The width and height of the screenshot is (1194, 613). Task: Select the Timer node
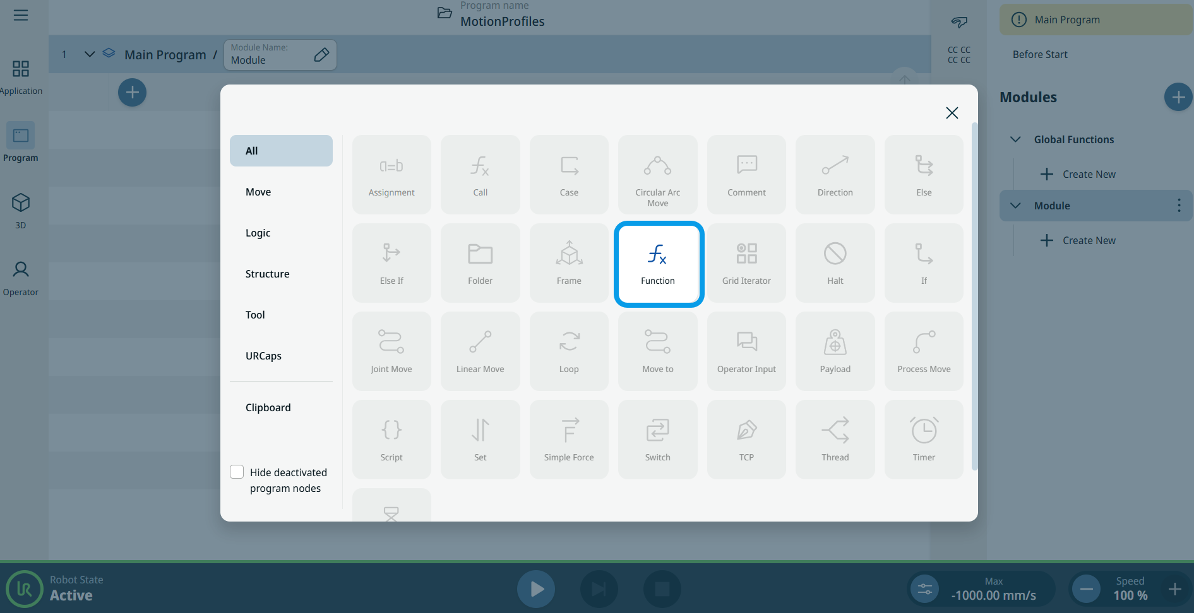(x=924, y=440)
